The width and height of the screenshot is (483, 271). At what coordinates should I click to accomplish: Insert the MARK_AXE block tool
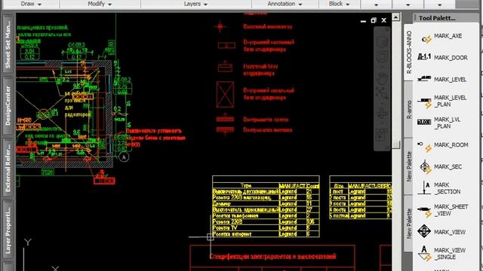[x=442, y=37]
